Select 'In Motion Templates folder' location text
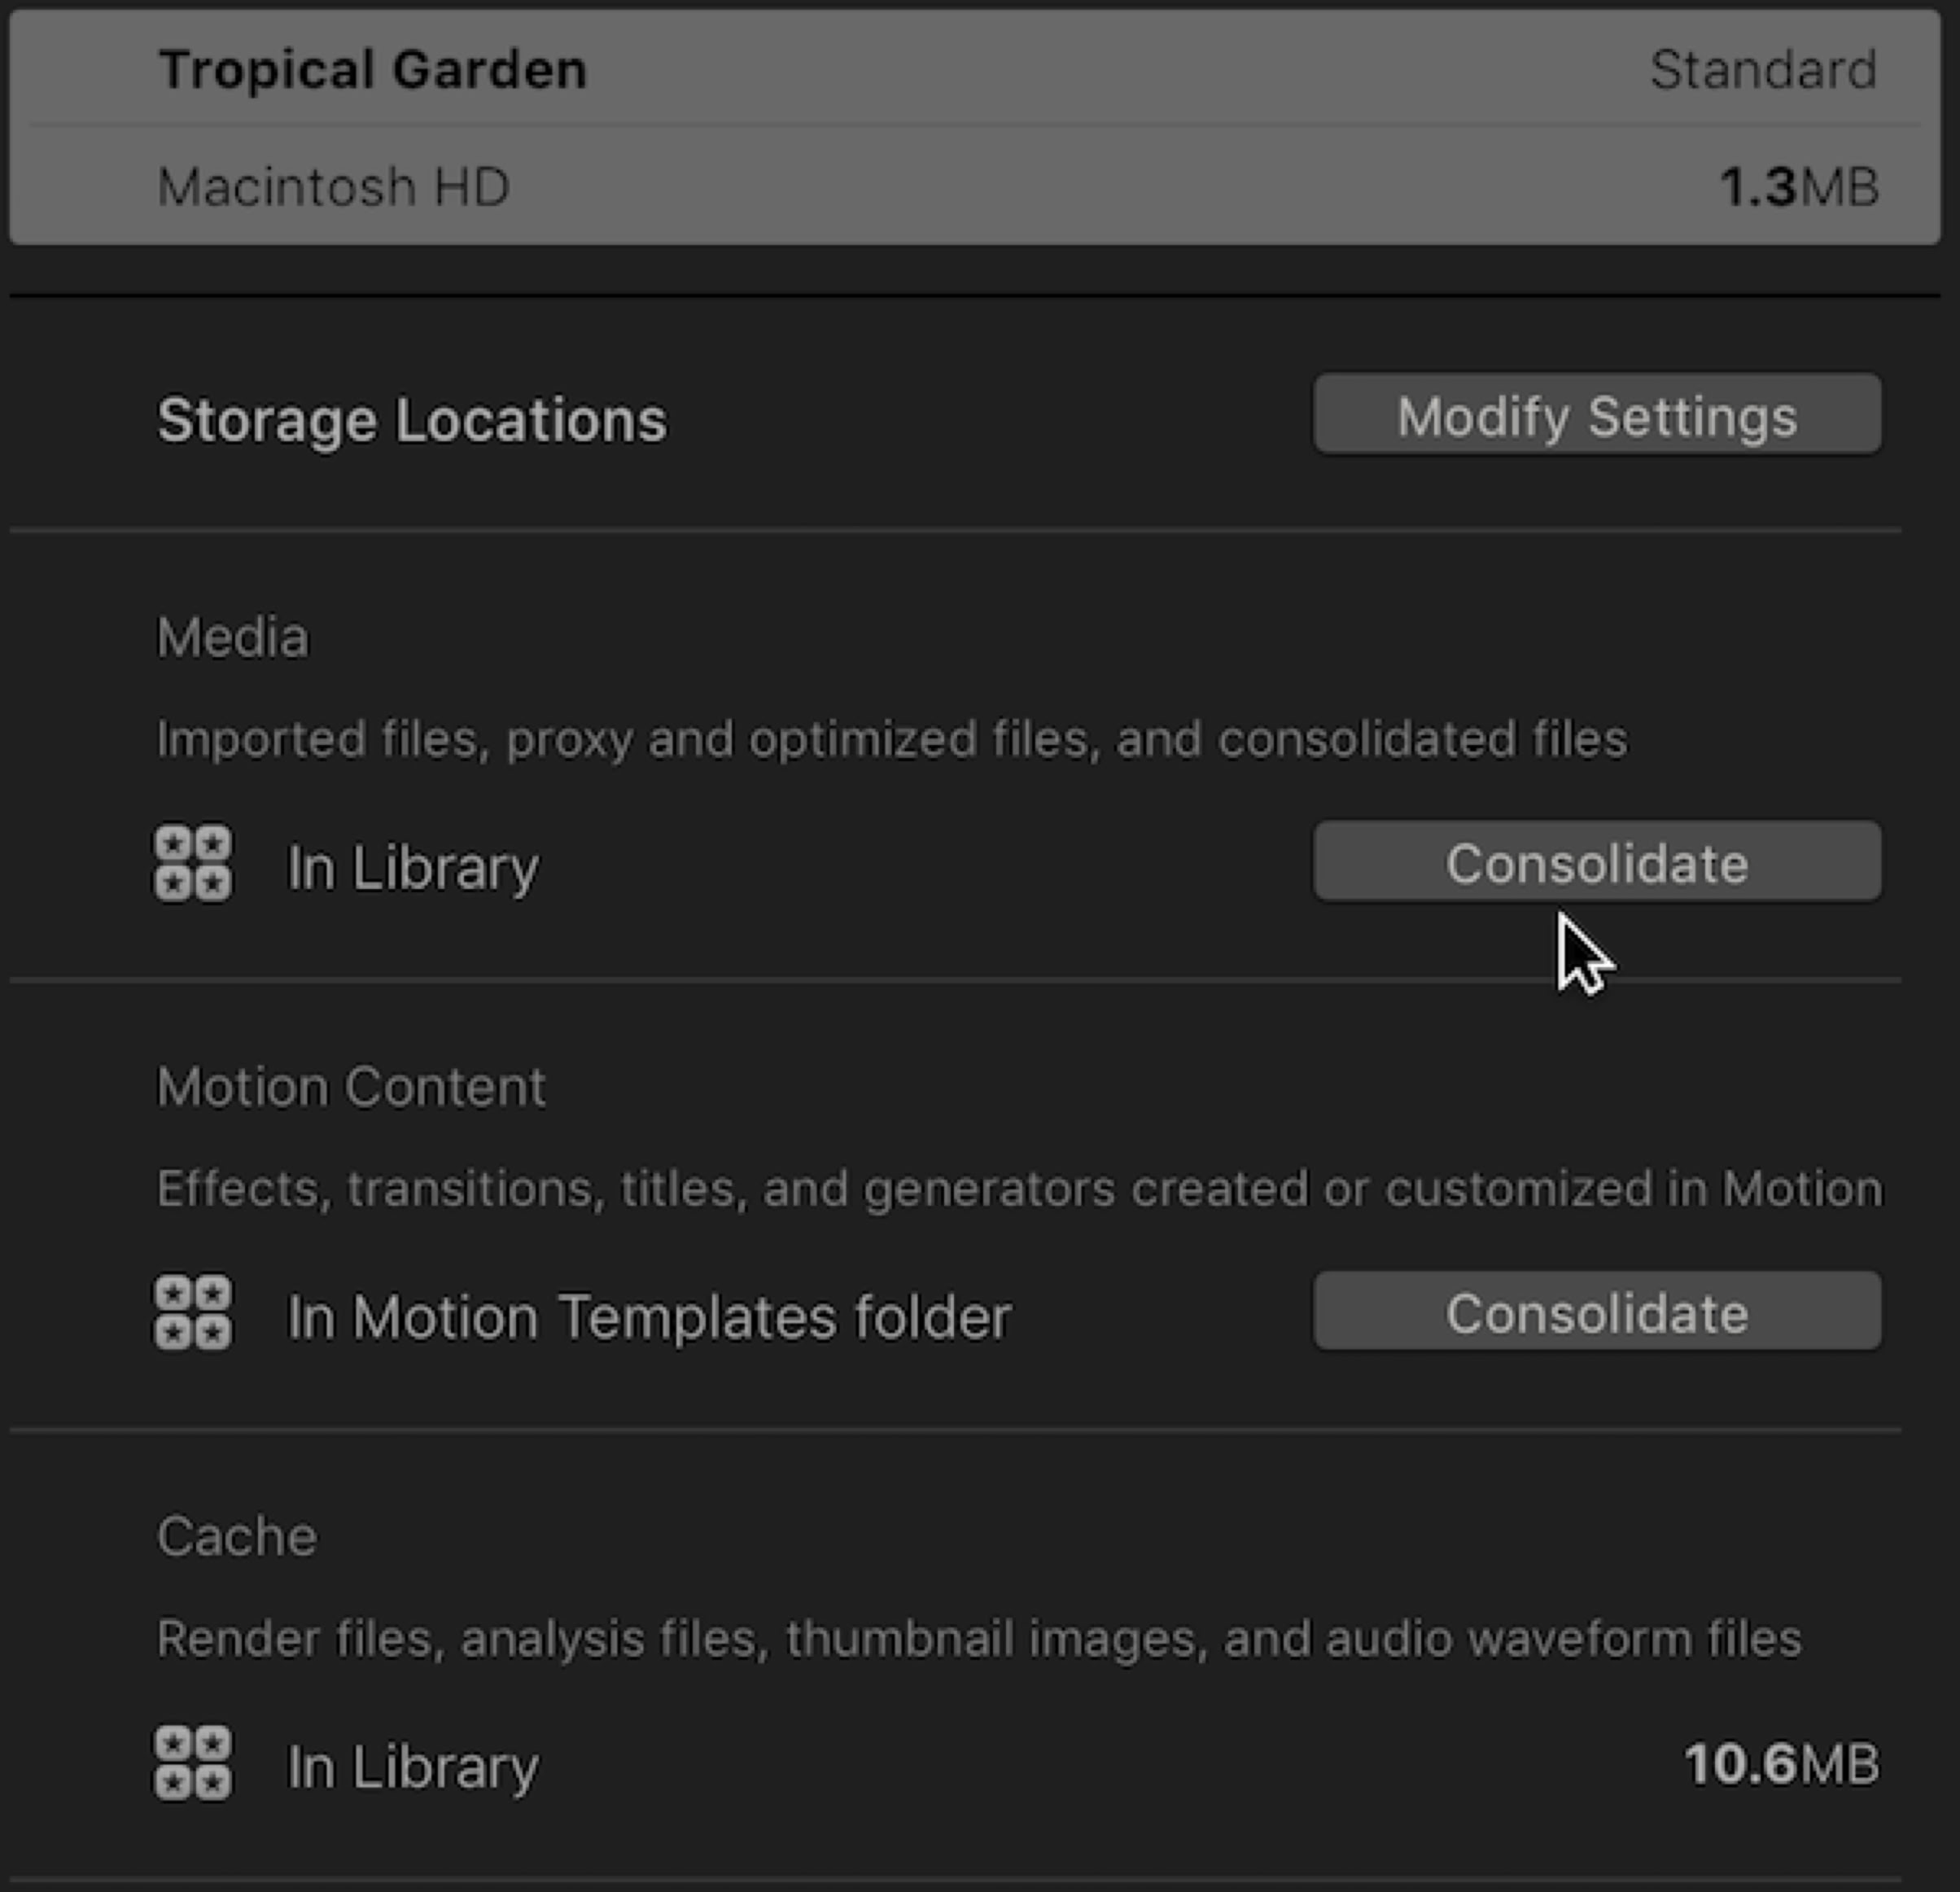The width and height of the screenshot is (1960, 1892). (649, 1316)
